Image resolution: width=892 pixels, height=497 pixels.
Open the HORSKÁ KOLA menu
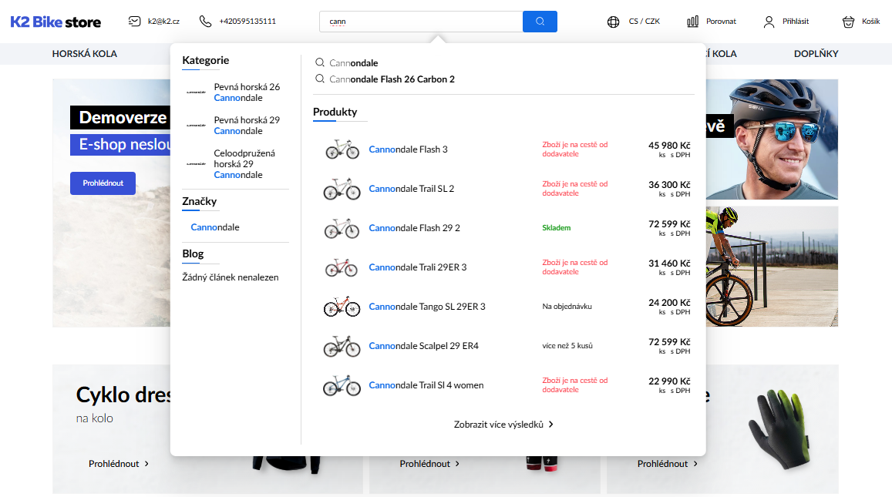coord(84,53)
